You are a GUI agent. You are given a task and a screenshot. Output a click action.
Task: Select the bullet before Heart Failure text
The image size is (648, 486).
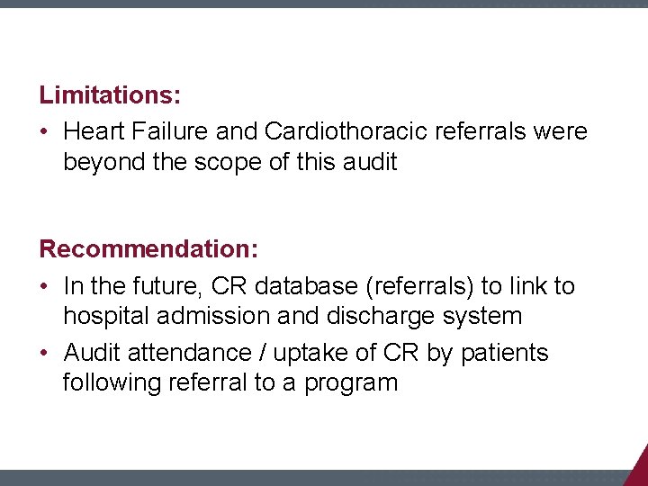click(x=44, y=131)
